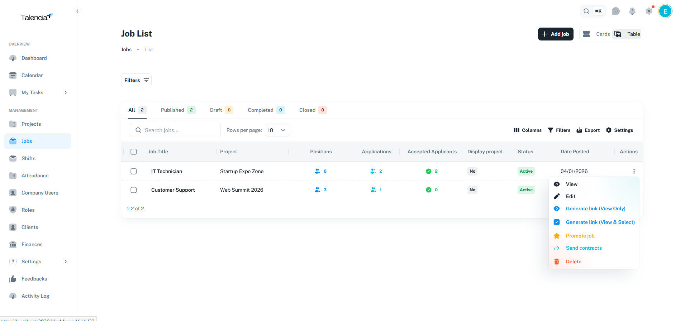Choose View in the context menu
The width and height of the screenshot is (685, 321).
594,184
